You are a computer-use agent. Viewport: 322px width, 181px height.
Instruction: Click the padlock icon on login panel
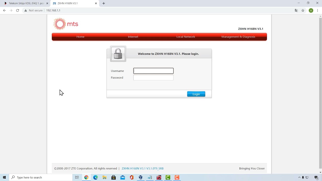pyautogui.click(x=118, y=54)
